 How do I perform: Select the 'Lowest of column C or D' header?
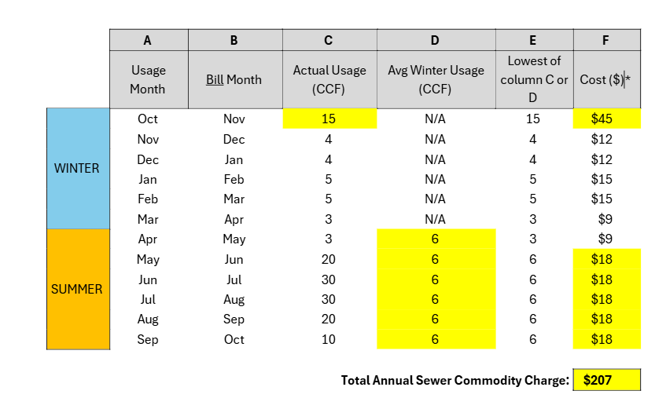(534, 79)
